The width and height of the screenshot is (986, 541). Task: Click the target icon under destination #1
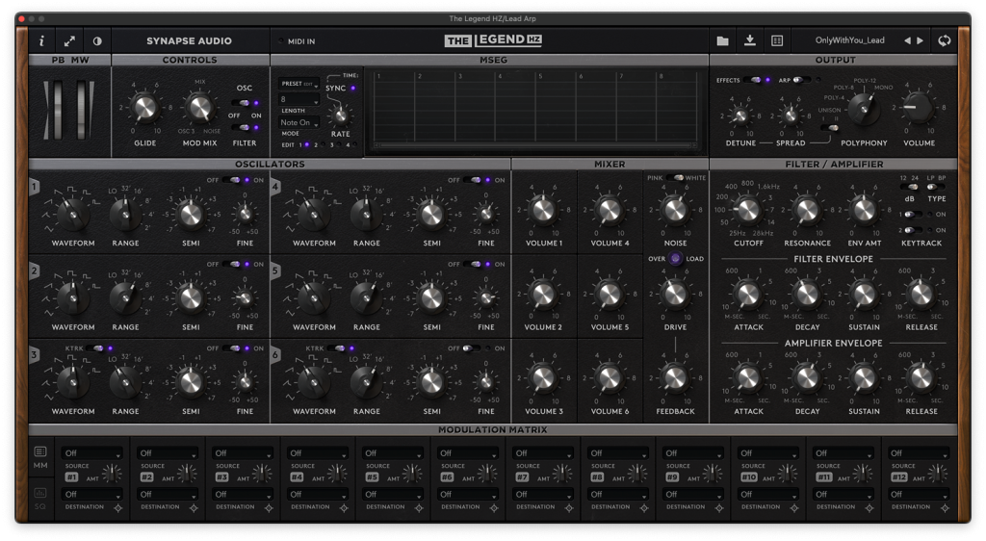(118, 507)
